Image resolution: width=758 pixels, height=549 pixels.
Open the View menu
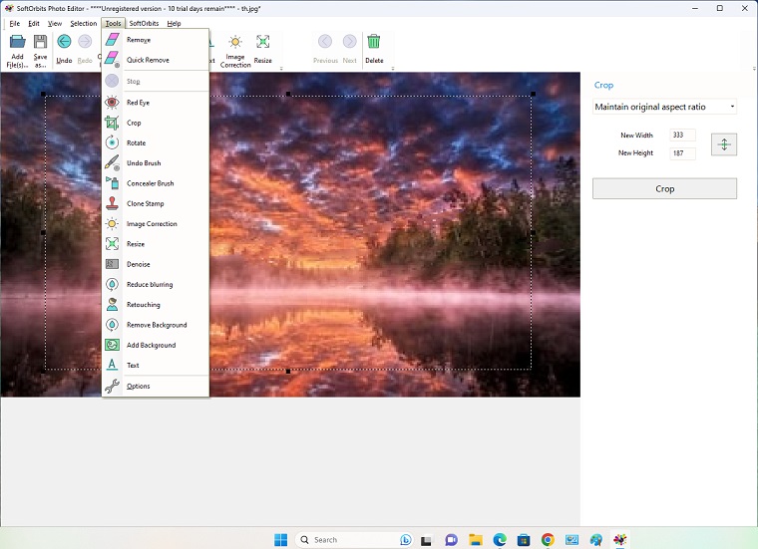[x=55, y=23]
